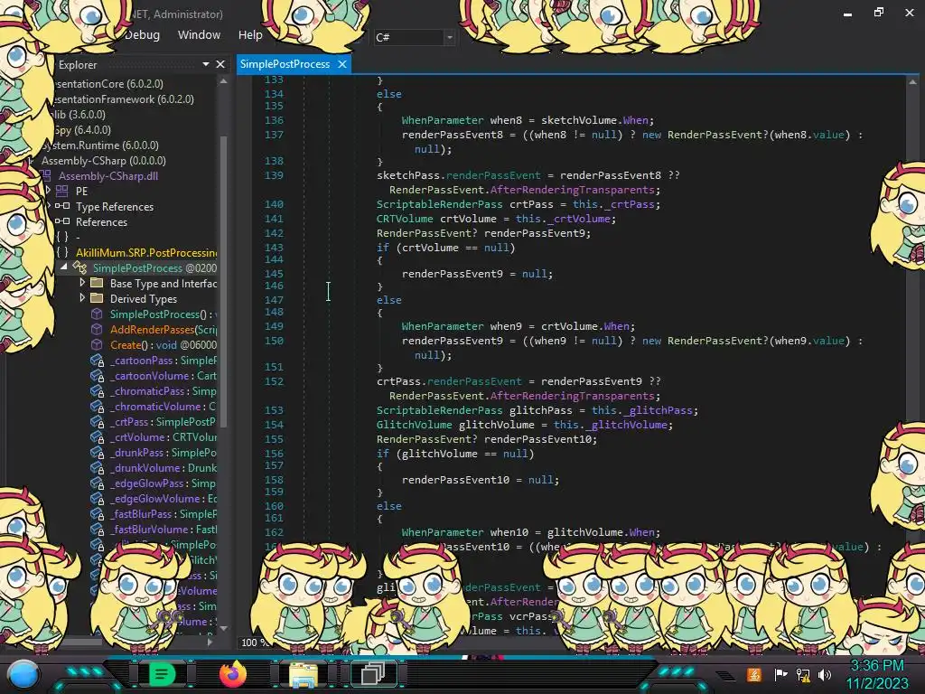The width and height of the screenshot is (925, 694).
Task: Click the _crtPass field icon
Action: [x=98, y=421]
